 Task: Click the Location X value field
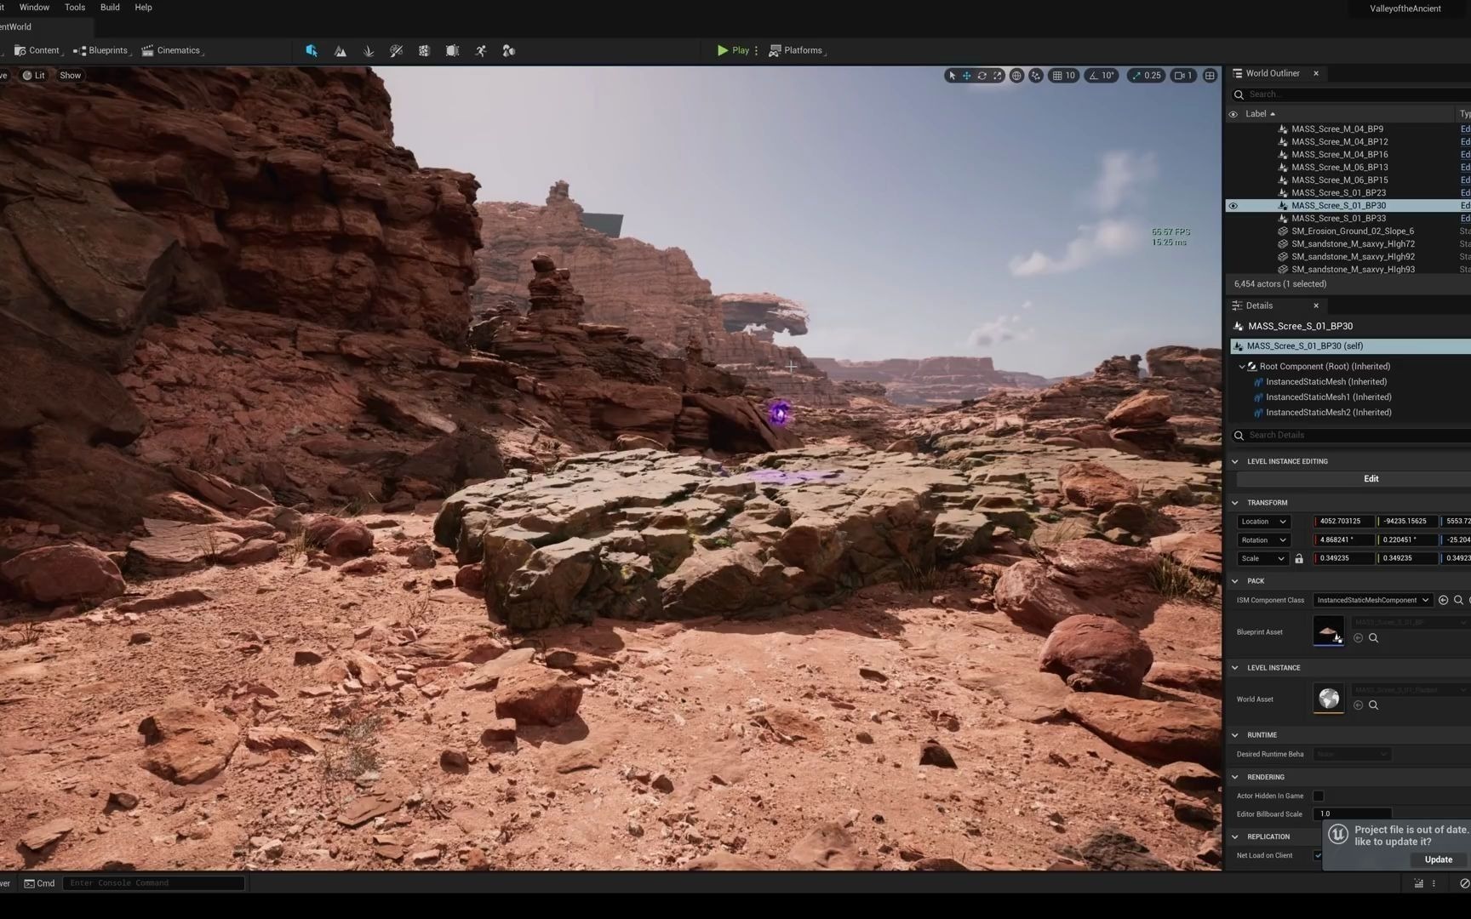click(1344, 522)
